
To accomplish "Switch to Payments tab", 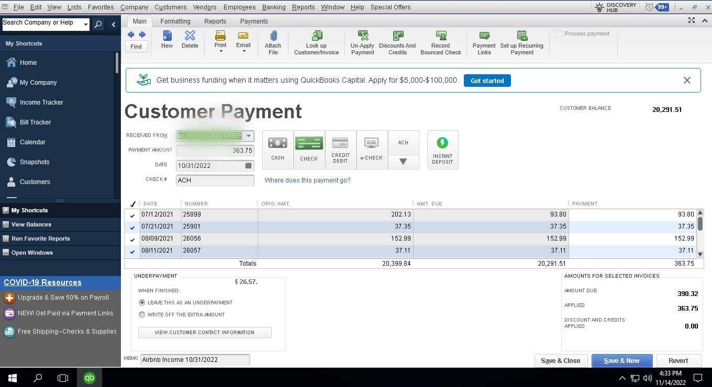I will pyautogui.click(x=254, y=21).
